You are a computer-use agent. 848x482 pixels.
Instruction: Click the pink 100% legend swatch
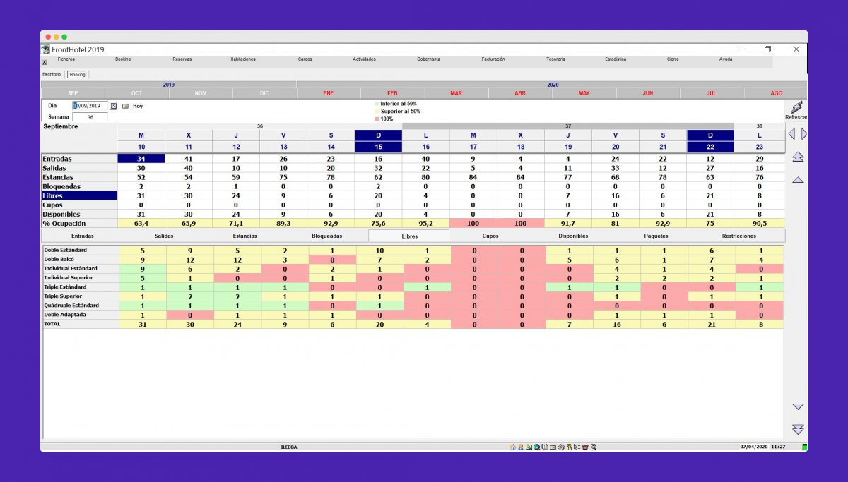(x=377, y=119)
